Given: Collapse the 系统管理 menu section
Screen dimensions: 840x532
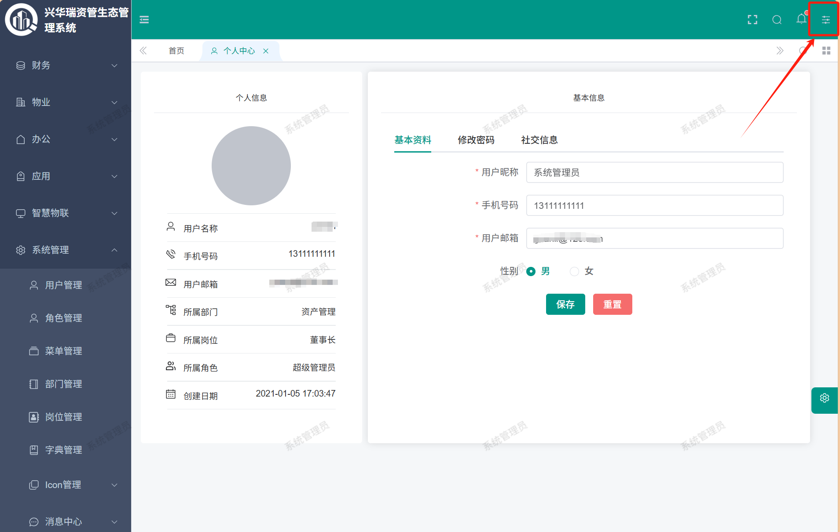Looking at the screenshot, I should coord(66,250).
